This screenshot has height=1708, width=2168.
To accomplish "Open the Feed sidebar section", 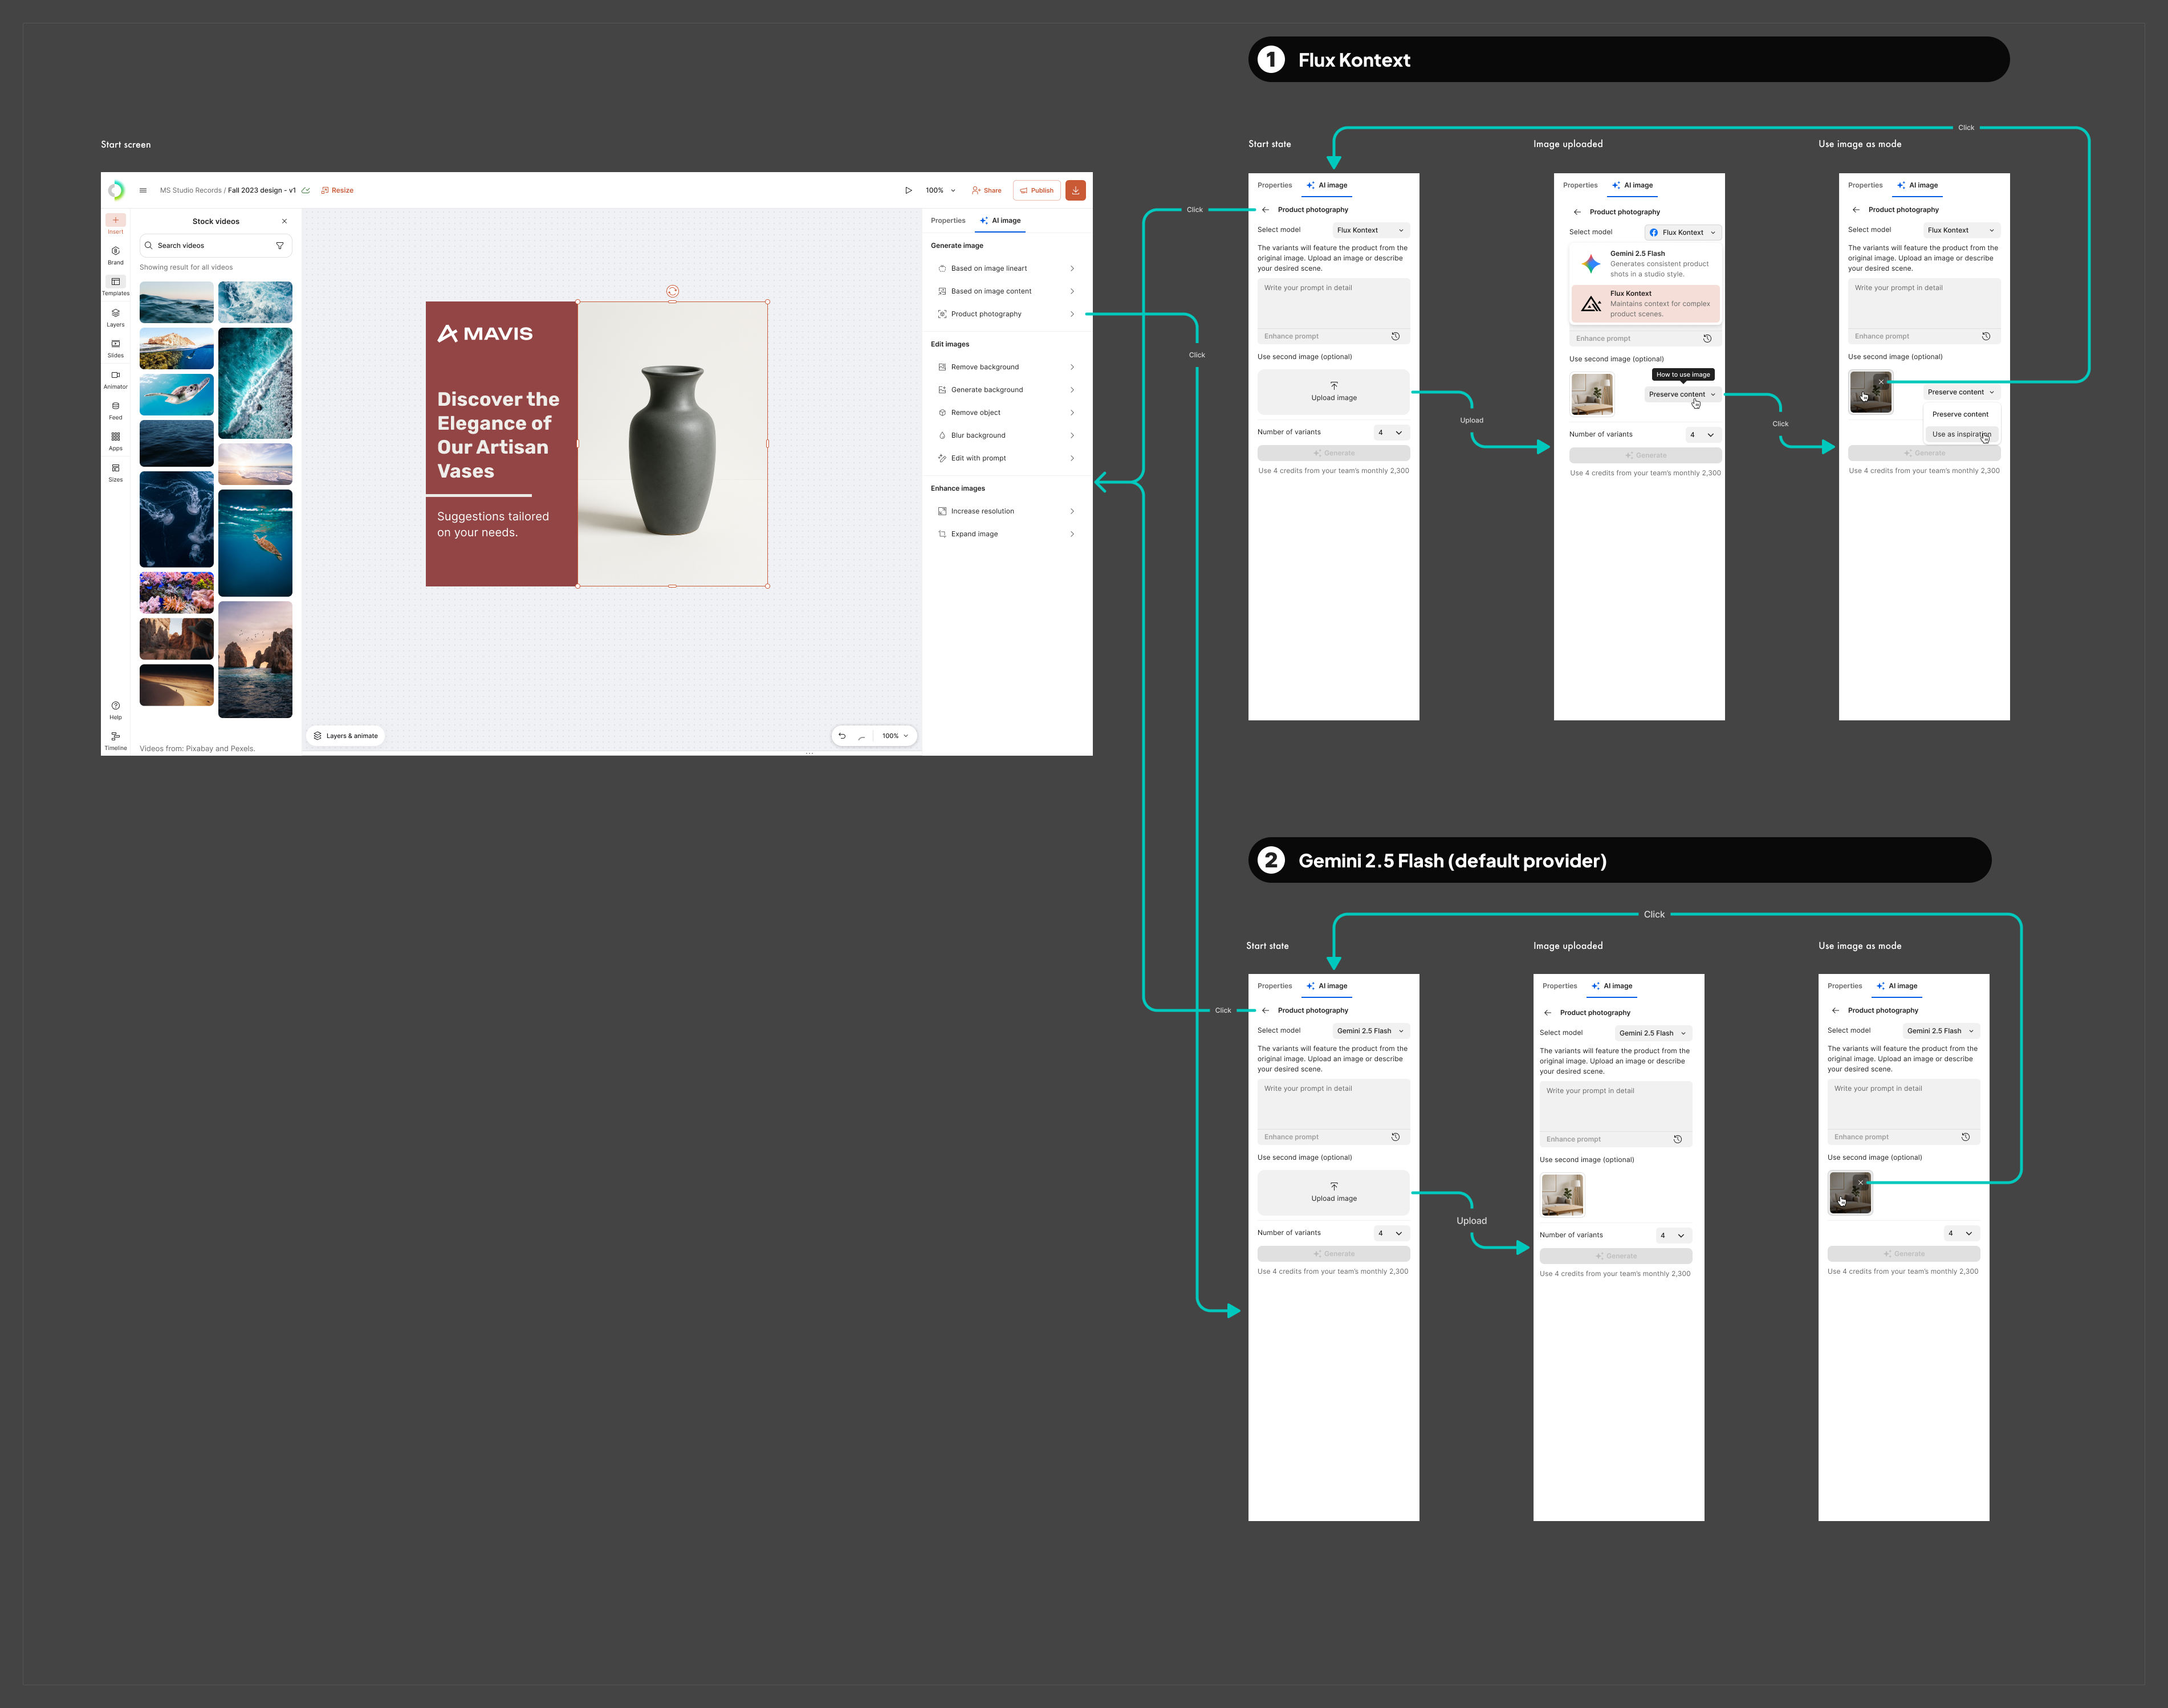I will (116, 410).
